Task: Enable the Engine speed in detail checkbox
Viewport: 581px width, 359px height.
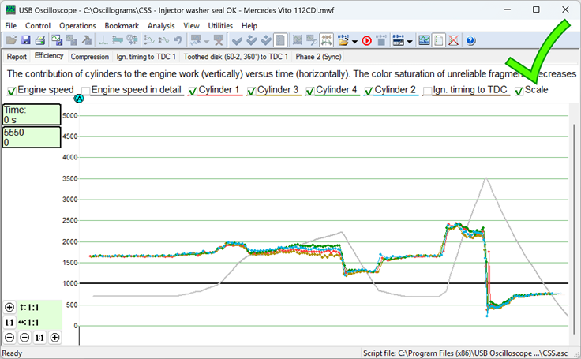Action: tap(85, 91)
